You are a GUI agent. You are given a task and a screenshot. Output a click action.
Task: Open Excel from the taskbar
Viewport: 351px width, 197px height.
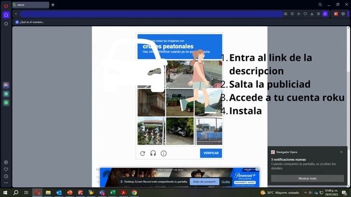pos(113,193)
